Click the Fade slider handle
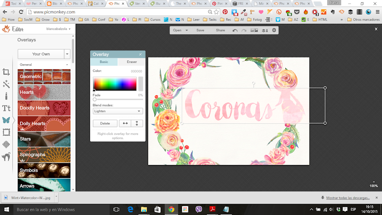The width and height of the screenshot is (382, 215). point(95,99)
